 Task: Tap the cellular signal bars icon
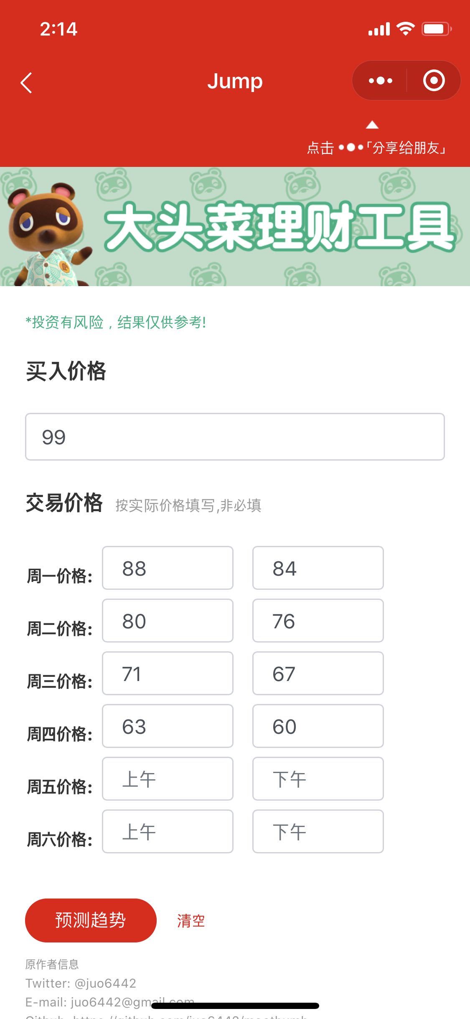pos(379,29)
